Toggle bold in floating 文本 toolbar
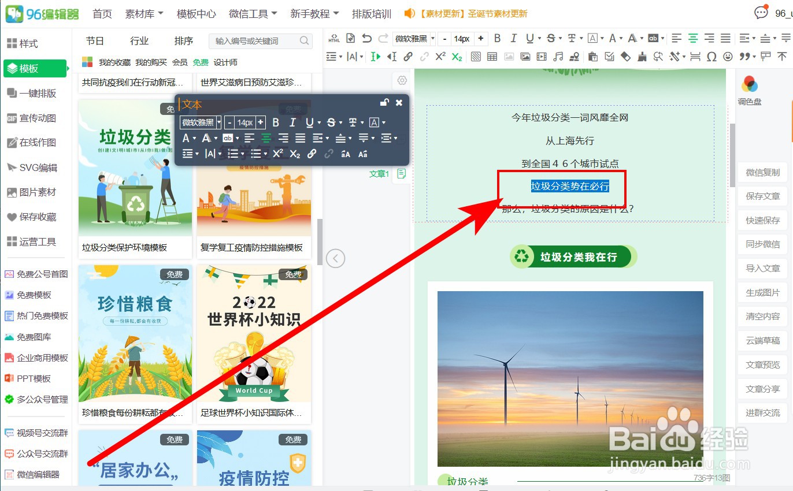This screenshot has height=491, width=793. [x=276, y=122]
